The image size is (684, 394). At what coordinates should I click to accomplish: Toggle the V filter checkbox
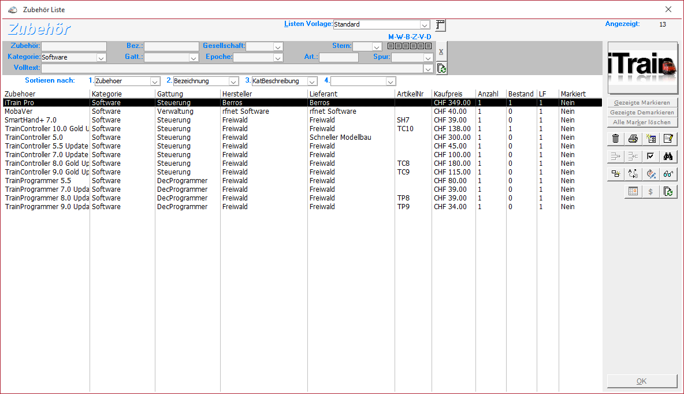(421, 46)
